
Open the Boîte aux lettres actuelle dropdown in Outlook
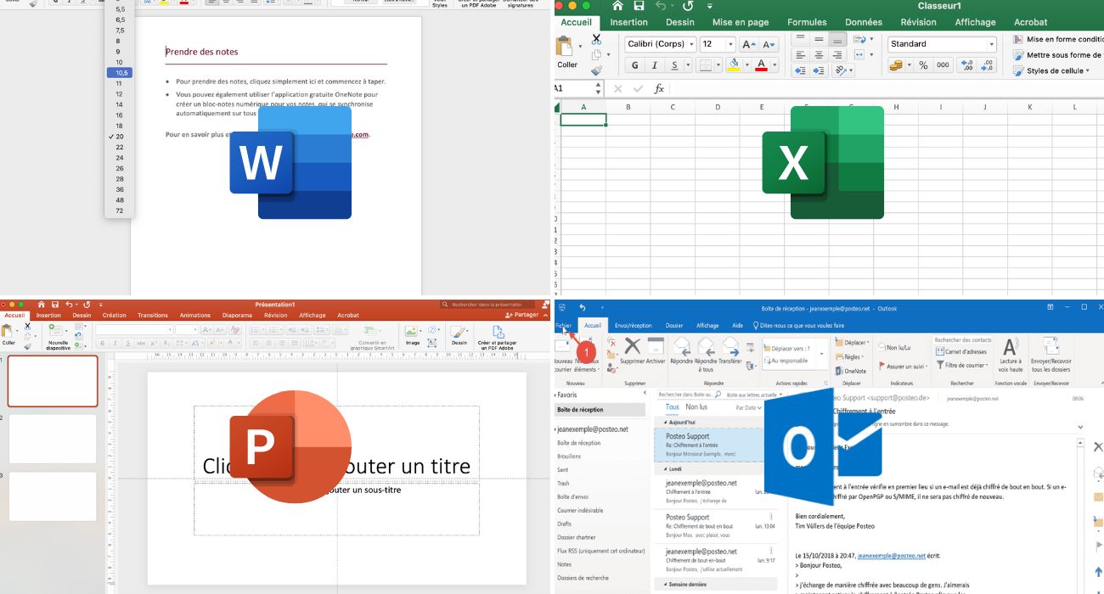[x=754, y=395]
